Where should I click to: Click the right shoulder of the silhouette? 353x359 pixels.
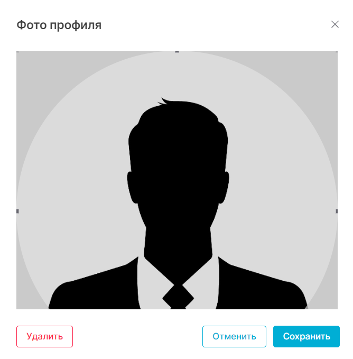[x=262, y=286]
